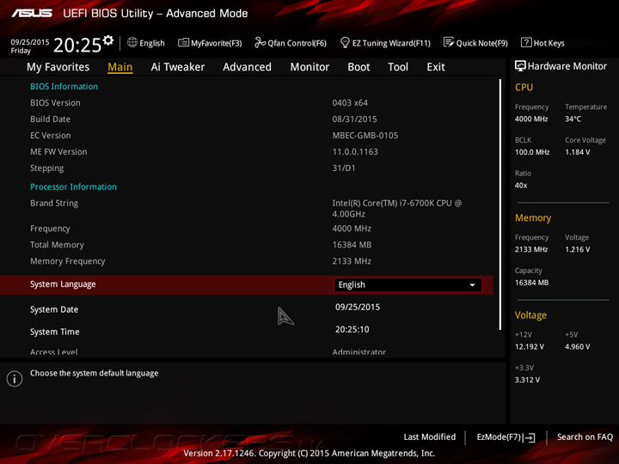This screenshot has height=464, width=619.
Task: Click the +3.3V reading 3.312 V
Action: (527, 380)
